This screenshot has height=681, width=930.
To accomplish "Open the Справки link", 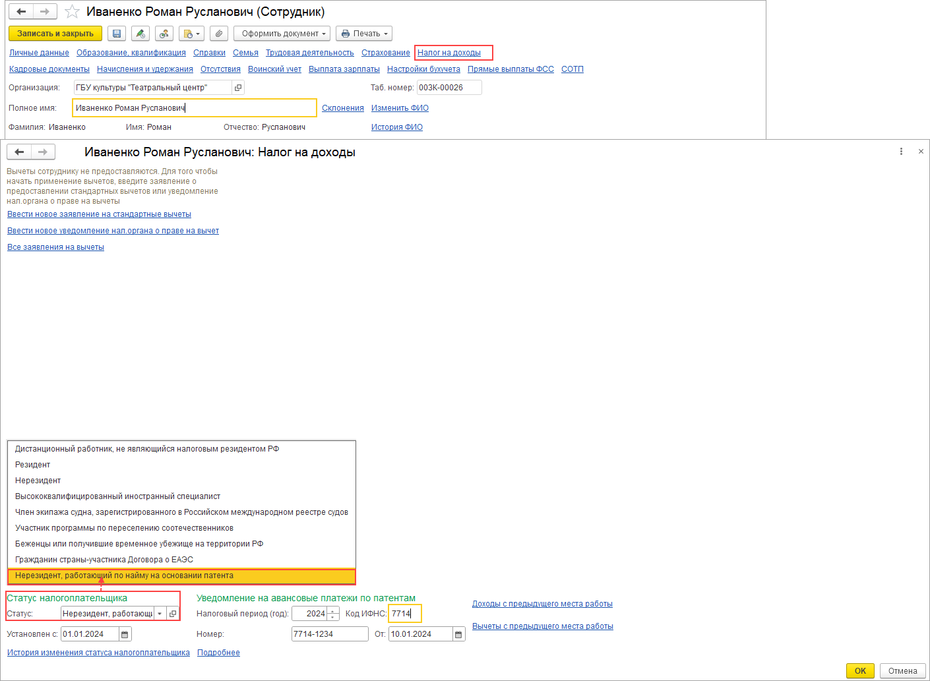I will (x=209, y=53).
